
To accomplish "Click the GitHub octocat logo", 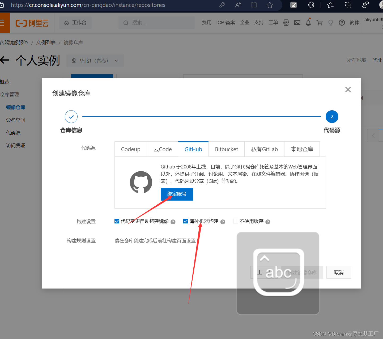I will click(141, 182).
